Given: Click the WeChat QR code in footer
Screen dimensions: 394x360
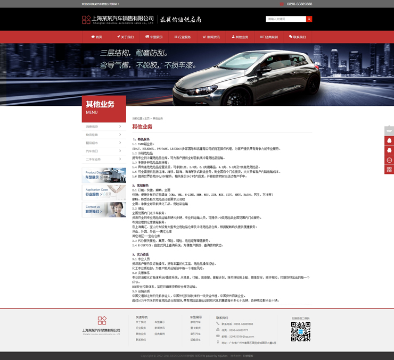Looking at the screenshot, I should pos(300,332).
